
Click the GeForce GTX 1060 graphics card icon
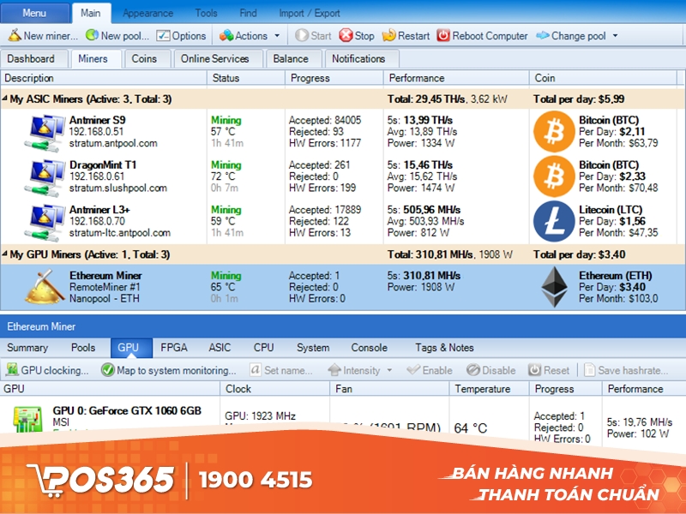pyautogui.click(x=28, y=419)
